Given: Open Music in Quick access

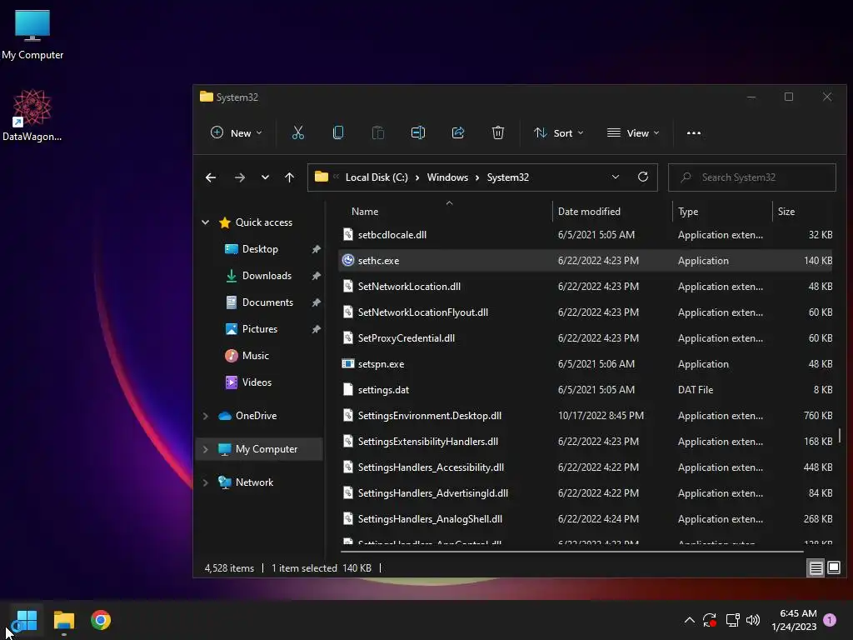Looking at the screenshot, I should (255, 355).
